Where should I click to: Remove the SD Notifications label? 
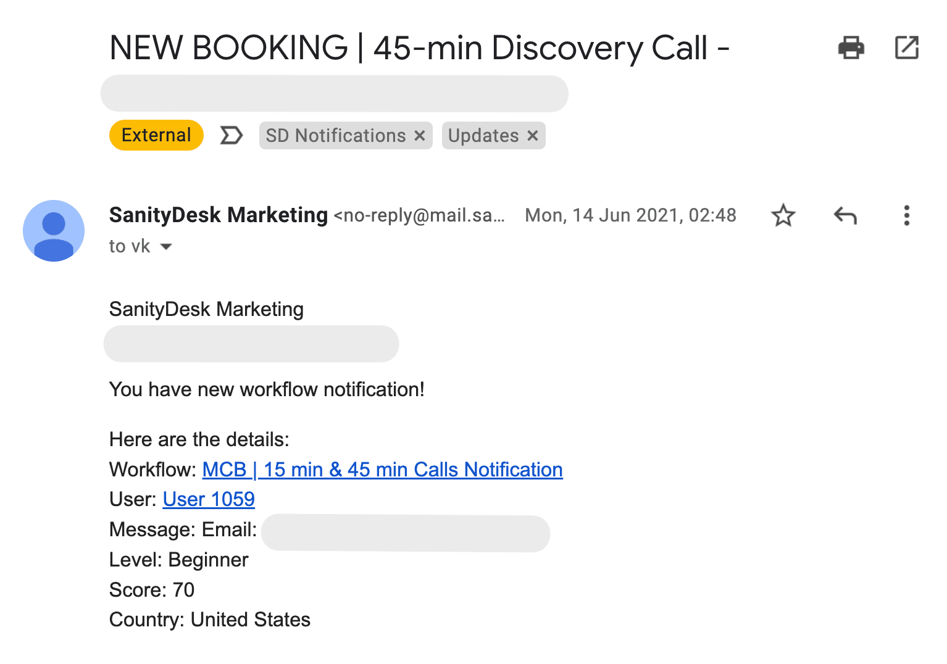(420, 136)
